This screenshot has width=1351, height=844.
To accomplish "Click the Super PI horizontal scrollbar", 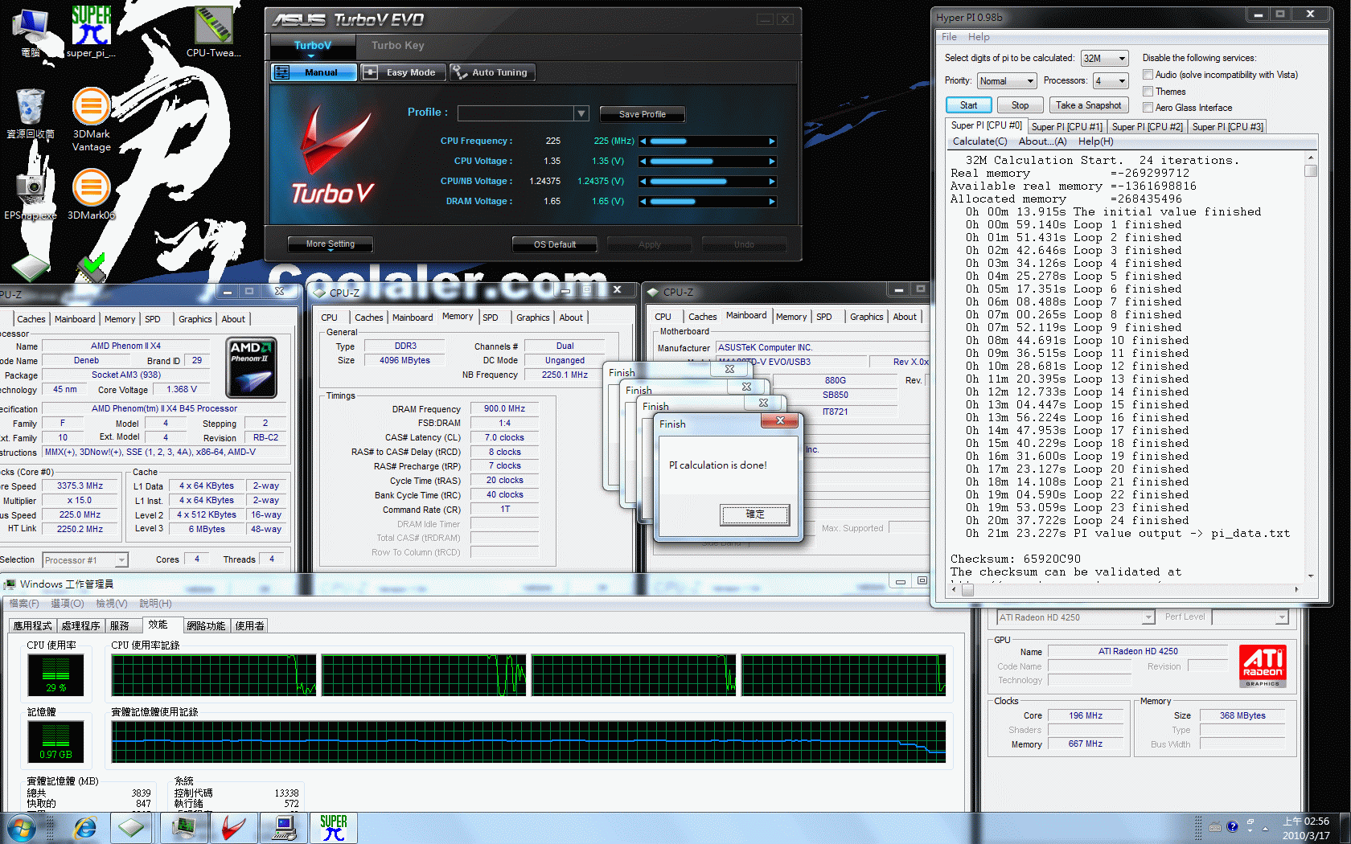I will click(x=1124, y=590).
